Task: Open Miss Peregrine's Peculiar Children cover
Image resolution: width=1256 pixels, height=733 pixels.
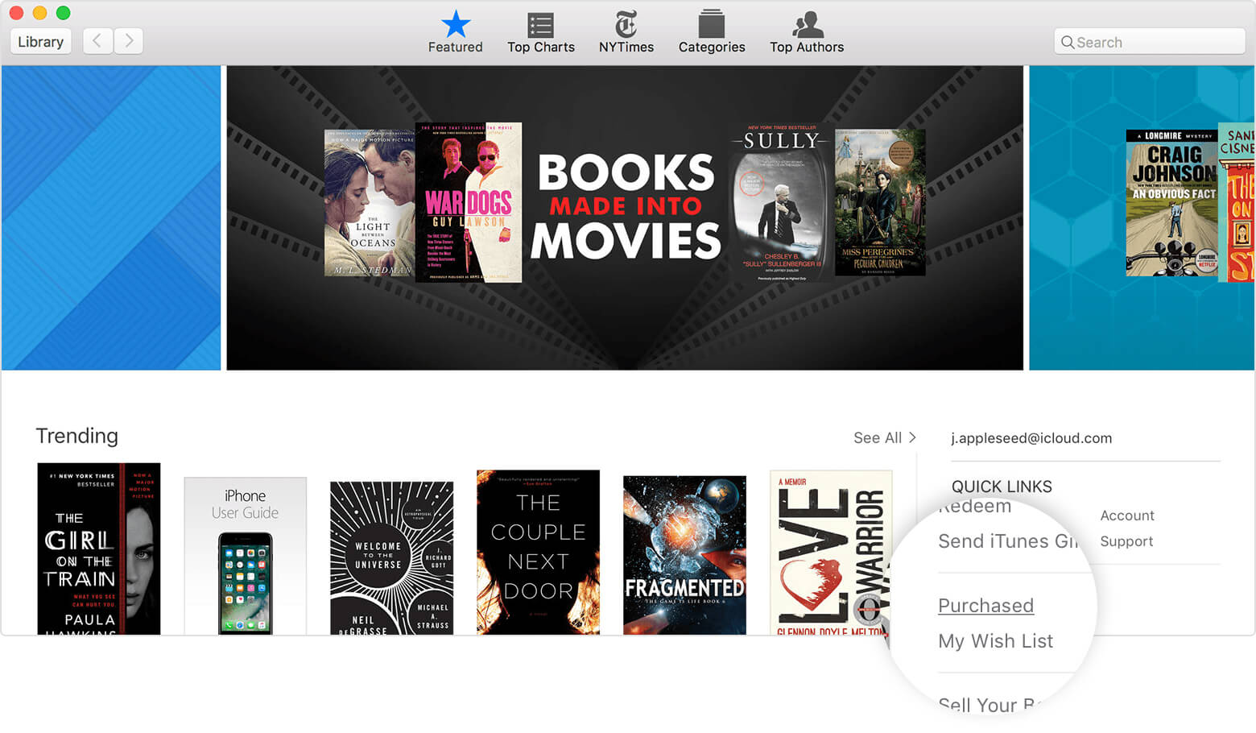Action: 880,203
